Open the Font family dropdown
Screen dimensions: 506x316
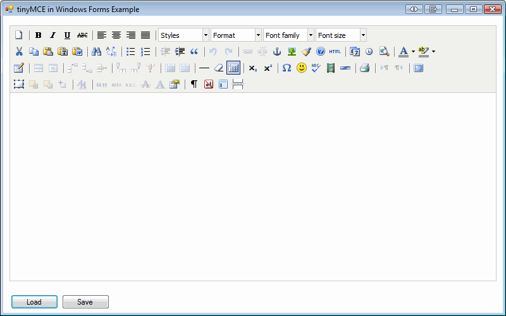pos(288,35)
